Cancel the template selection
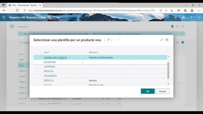 pyautogui.click(x=163, y=91)
